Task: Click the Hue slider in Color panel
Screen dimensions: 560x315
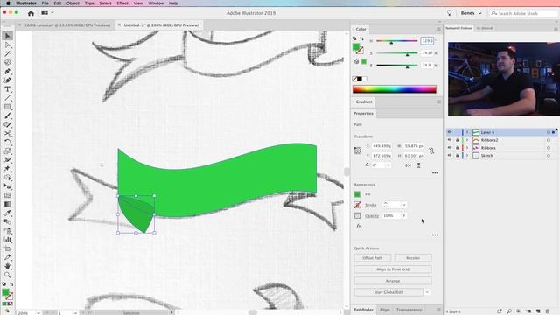Action: (396, 41)
